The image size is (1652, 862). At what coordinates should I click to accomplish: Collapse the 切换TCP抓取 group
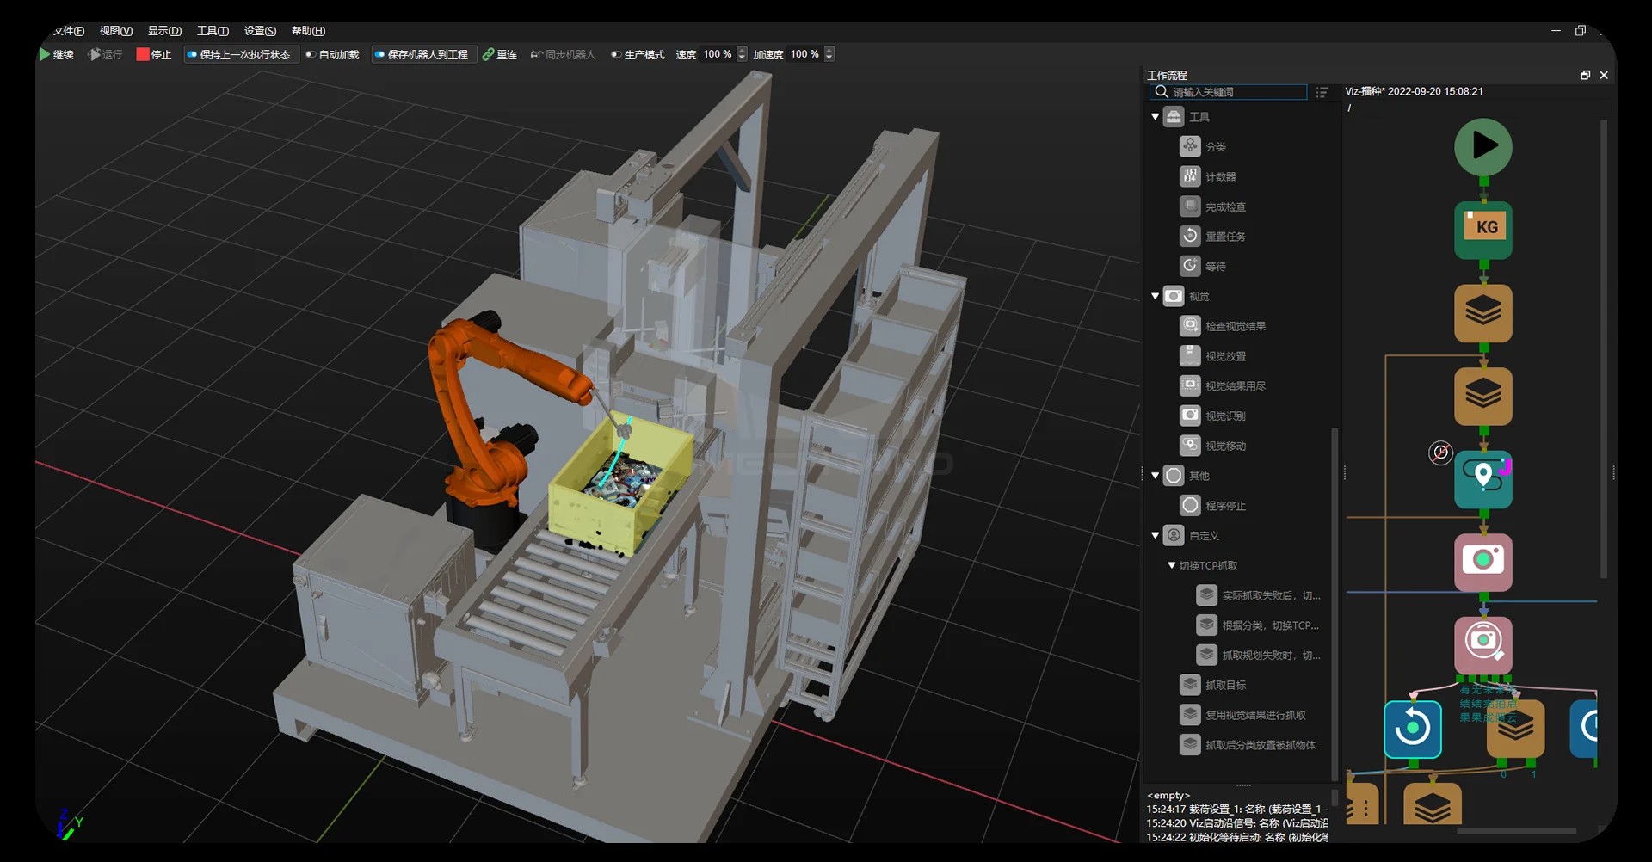(1172, 565)
